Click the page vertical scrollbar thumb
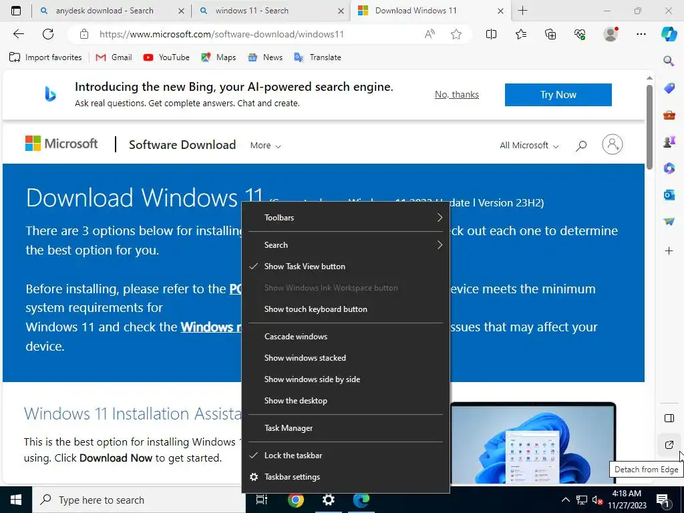Screen dimensions: 684x513 (649, 126)
